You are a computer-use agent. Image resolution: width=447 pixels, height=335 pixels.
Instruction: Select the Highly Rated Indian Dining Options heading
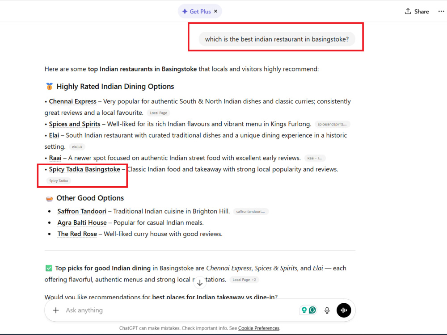point(115,86)
